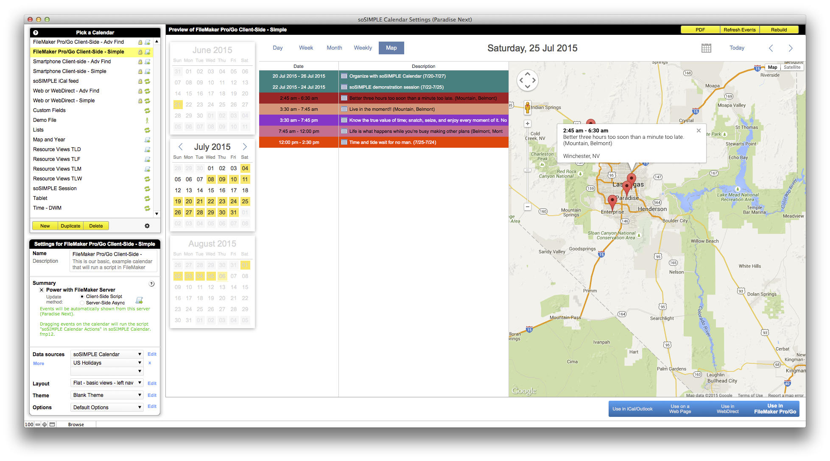Switch to the Weekly view tab
This screenshot has width=830, height=461.
363,48
